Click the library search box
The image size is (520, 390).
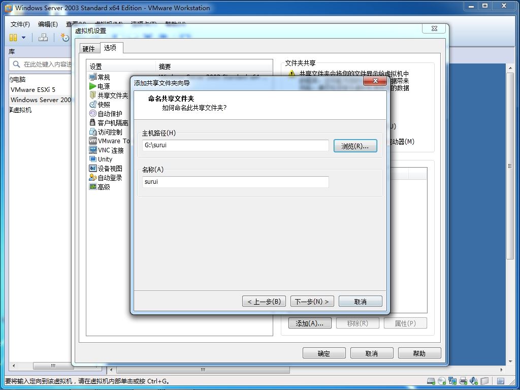[x=41, y=64]
